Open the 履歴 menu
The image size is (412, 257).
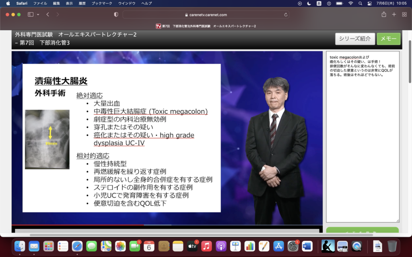tap(82, 3)
